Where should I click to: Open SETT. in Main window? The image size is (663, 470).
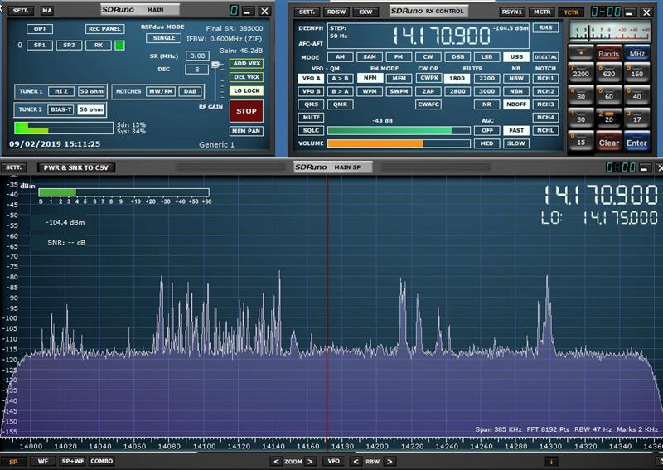[20, 11]
